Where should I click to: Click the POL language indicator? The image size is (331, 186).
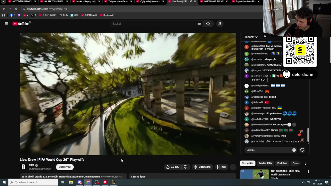tap(309, 182)
